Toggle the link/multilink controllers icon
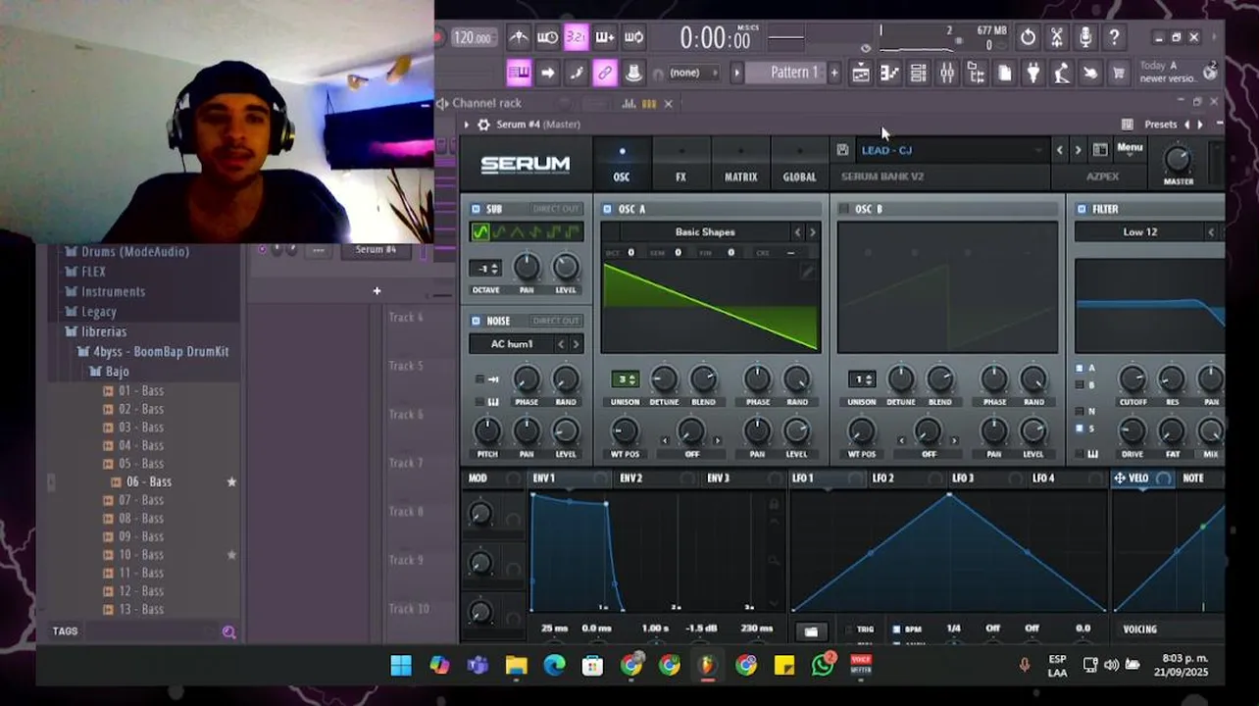Viewport: 1259px width, 706px height. pos(605,73)
